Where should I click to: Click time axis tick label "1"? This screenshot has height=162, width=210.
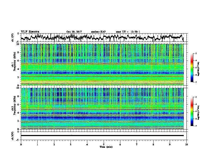[38, 145]
